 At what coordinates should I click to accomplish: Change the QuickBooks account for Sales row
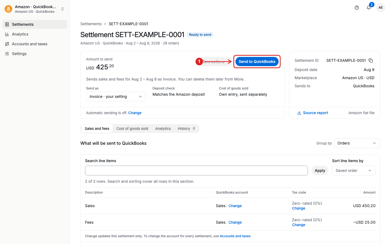point(235,206)
